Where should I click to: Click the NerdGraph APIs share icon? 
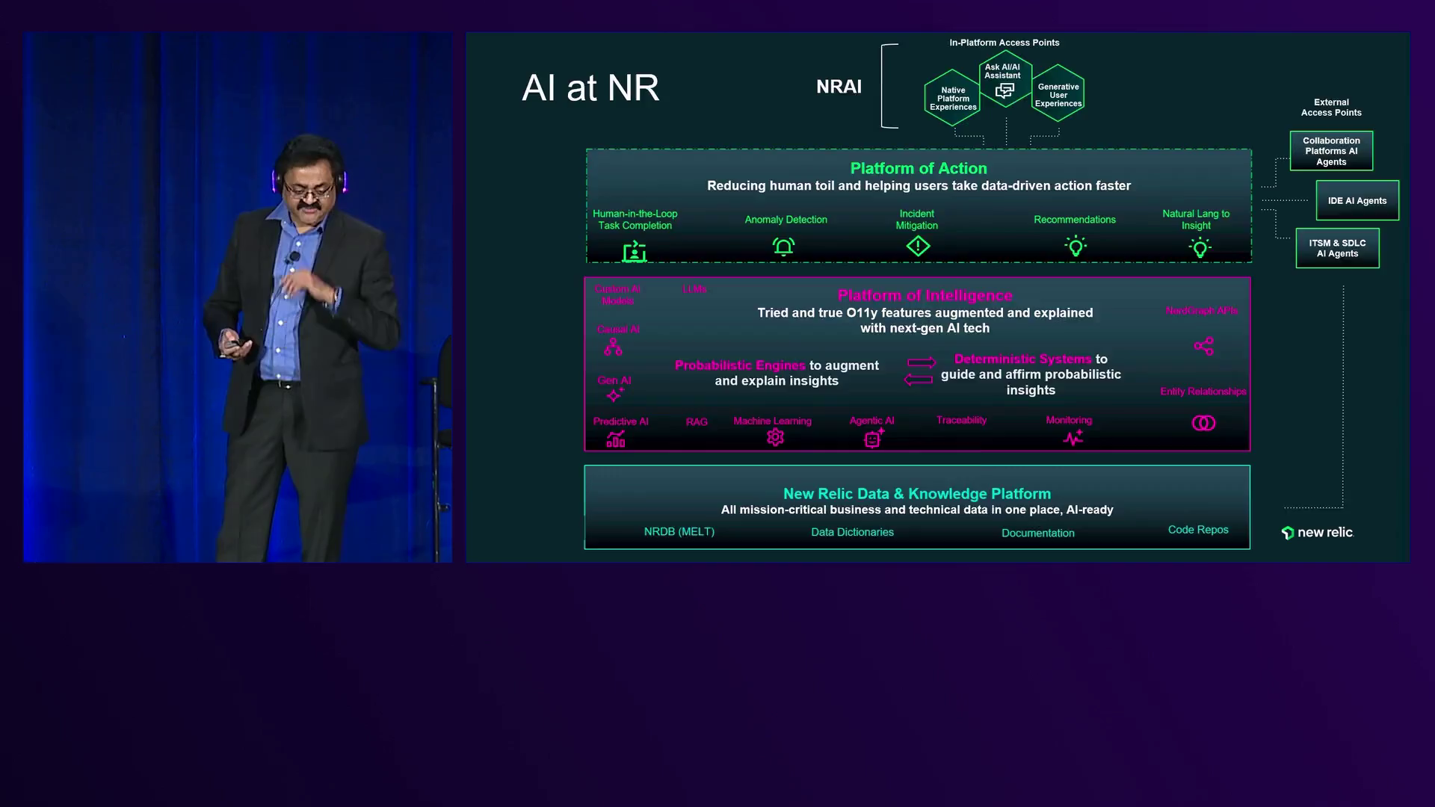click(x=1203, y=346)
